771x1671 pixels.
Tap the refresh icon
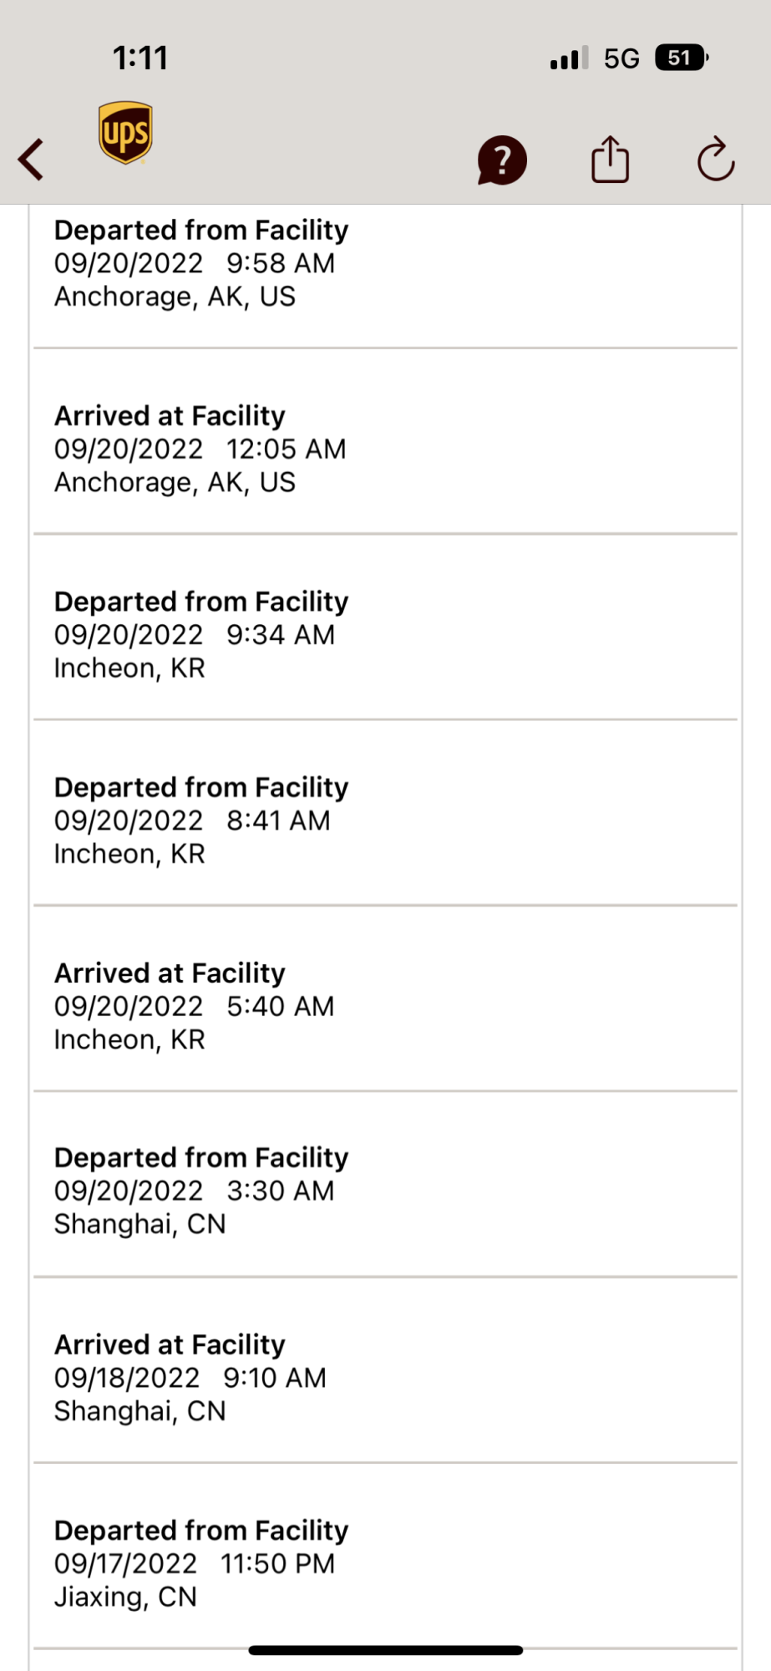coord(716,159)
